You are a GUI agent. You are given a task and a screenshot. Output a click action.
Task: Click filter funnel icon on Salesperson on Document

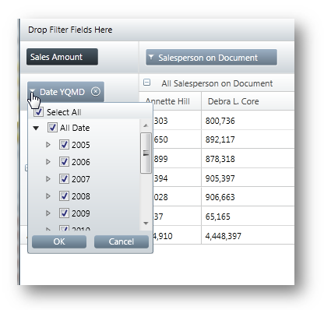(x=151, y=57)
